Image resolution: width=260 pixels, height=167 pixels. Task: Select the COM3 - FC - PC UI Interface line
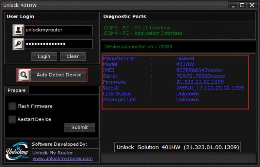point(137,28)
